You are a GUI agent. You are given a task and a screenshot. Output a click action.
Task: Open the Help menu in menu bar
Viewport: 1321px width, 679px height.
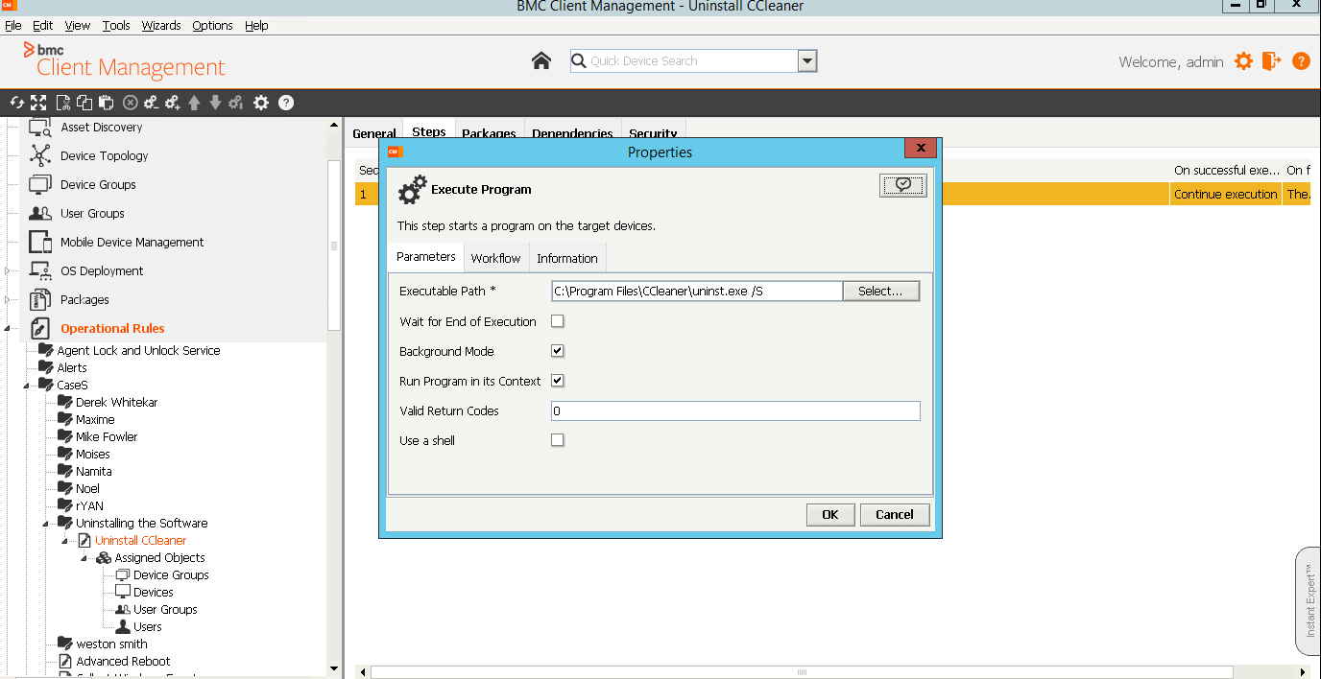256,26
